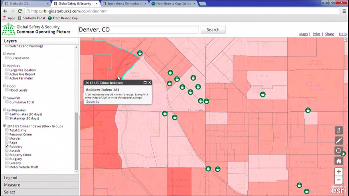This screenshot has height=196, width=349.
Task: Enable the Murder layer
Action: (x=7, y=138)
